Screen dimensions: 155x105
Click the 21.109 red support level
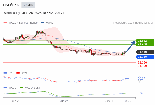(142, 66)
